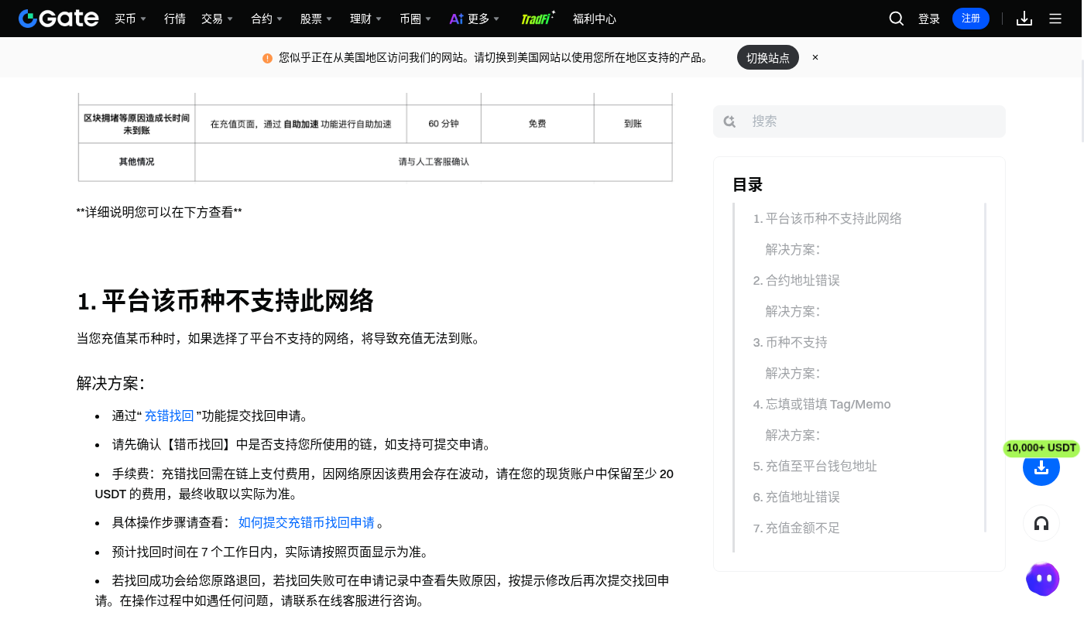Click the 切换站点 button
The height and width of the screenshot is (619, 1084).
[768, 57]
